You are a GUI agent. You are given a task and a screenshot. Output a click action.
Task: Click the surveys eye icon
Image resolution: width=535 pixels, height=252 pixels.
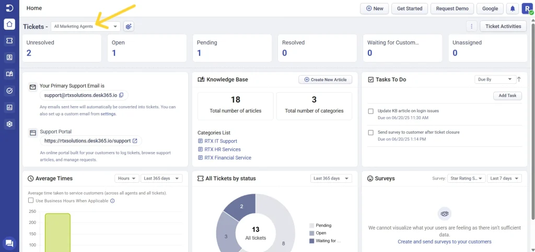click(x=444, y=214)
